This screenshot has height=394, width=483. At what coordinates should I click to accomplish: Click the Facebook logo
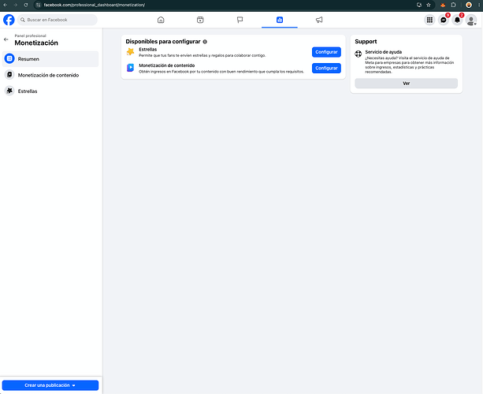(x=9, y=20)
